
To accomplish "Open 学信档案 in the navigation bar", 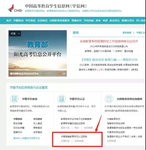I will 89,21.
